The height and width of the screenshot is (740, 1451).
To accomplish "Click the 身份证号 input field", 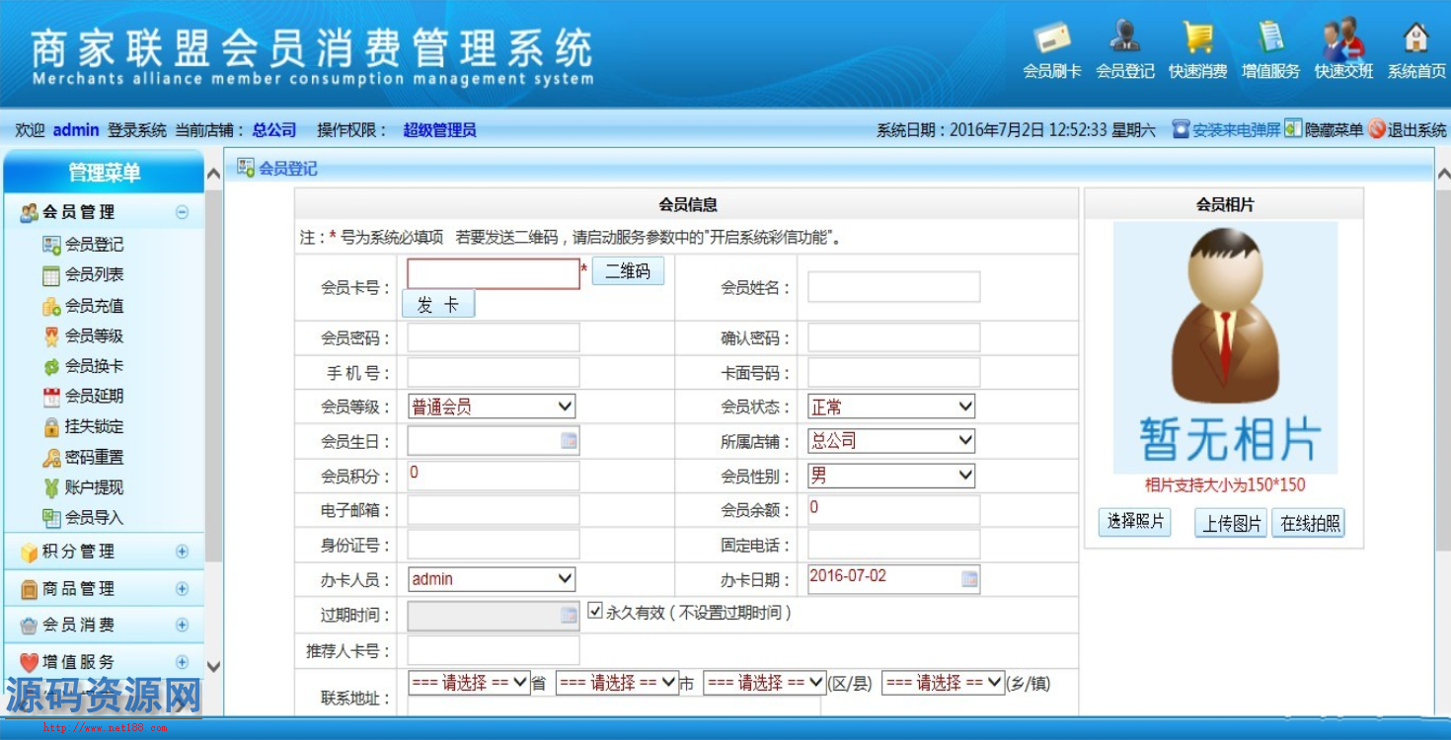I will (494, 545).
